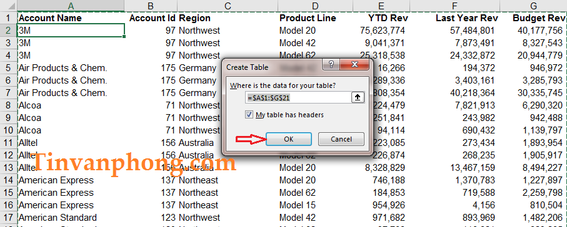Click 'Model 42' in row 3
The image size is (567, 227).
[297, 43]
